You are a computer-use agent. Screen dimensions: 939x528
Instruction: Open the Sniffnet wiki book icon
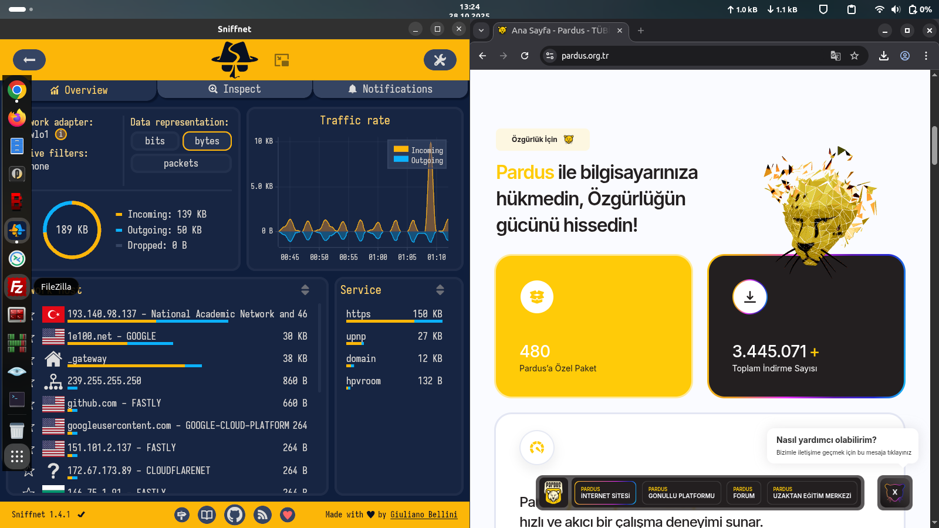pos(207,515)
